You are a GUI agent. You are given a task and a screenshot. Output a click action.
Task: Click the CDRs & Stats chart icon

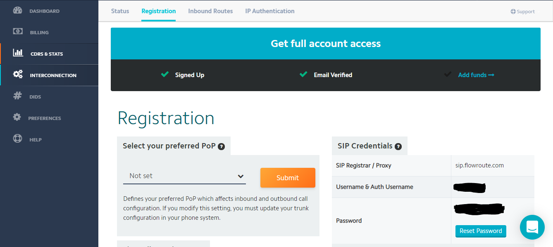[x=18, y=53]
